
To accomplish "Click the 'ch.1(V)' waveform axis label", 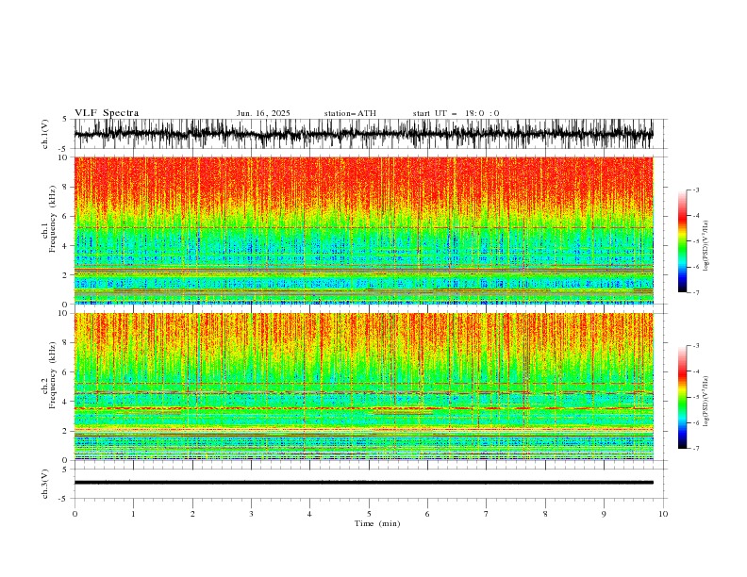I will coord(45,134).
